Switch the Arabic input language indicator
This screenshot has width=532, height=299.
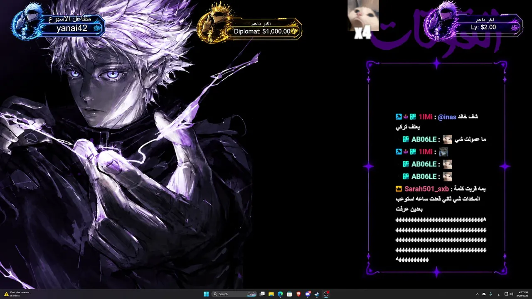[498, 294]
